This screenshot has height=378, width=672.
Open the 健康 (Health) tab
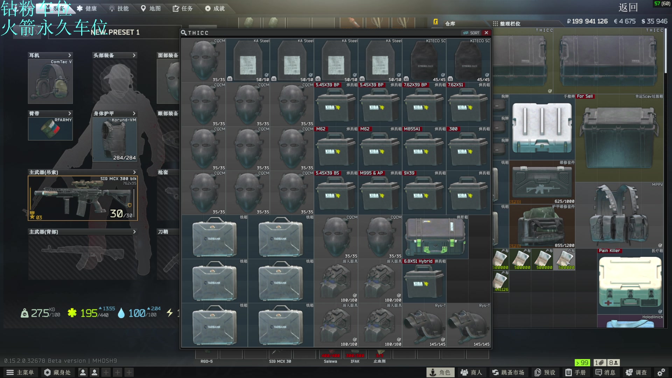[x=87, y=8]
